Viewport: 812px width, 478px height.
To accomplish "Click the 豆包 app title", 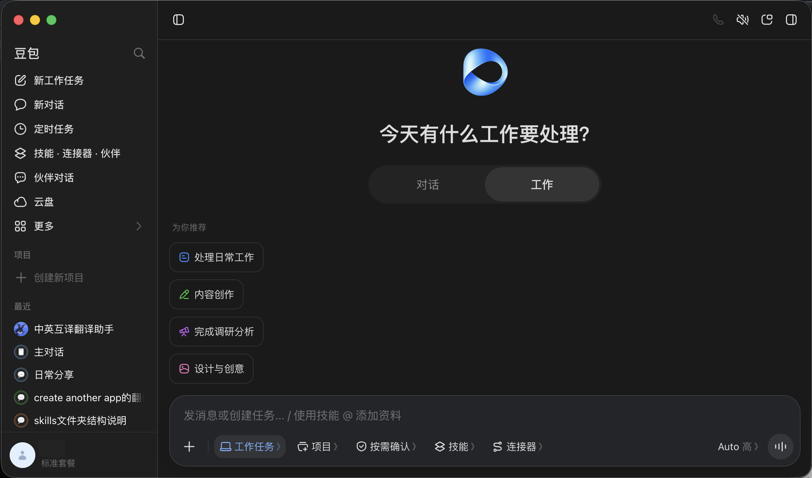I will point(27,54).
